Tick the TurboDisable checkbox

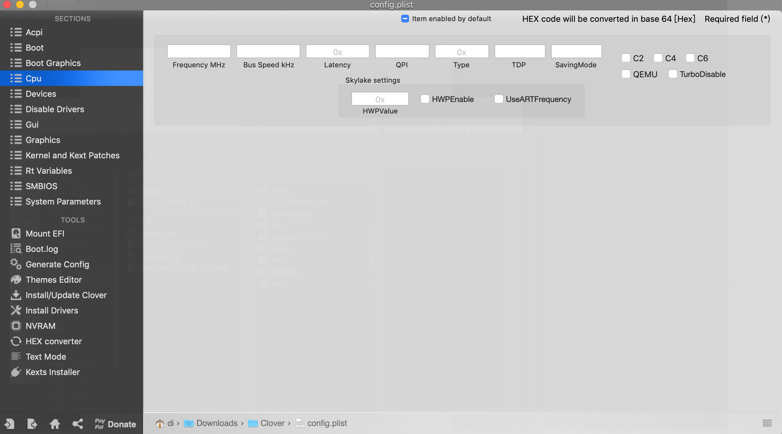[x=673, y=74]
